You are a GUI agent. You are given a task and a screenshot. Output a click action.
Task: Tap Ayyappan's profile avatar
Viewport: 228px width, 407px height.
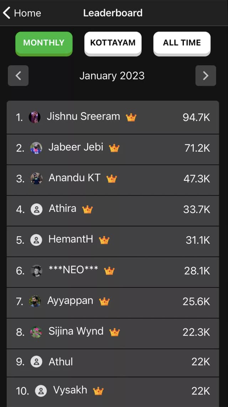(x=35, y=302)
